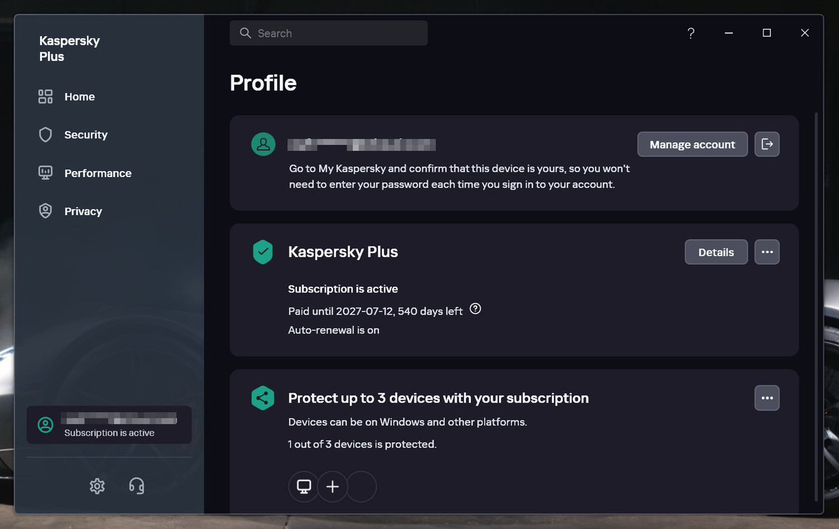
Task: Click the green user avatar in Profile card
Action: tap(263, 145)
